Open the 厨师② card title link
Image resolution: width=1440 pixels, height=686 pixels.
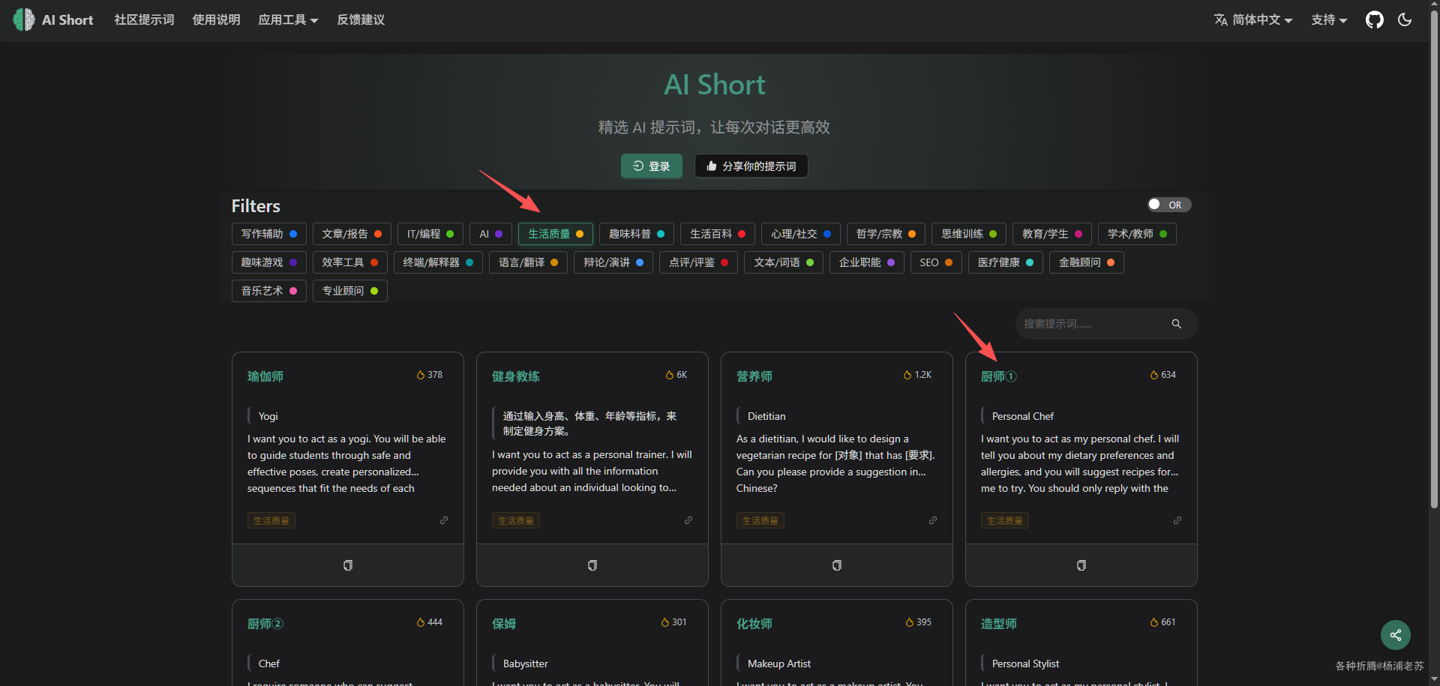click(x=265, y=624)
